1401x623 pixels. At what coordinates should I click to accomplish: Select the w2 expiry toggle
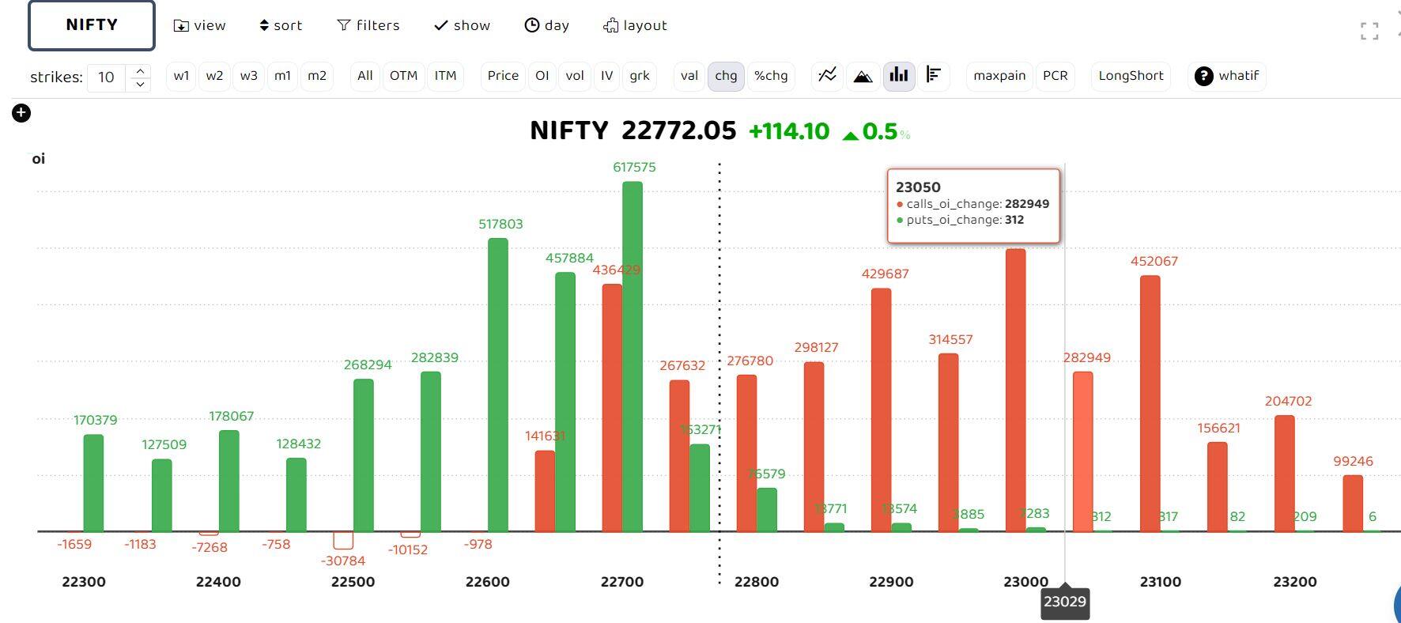(214, 76)
